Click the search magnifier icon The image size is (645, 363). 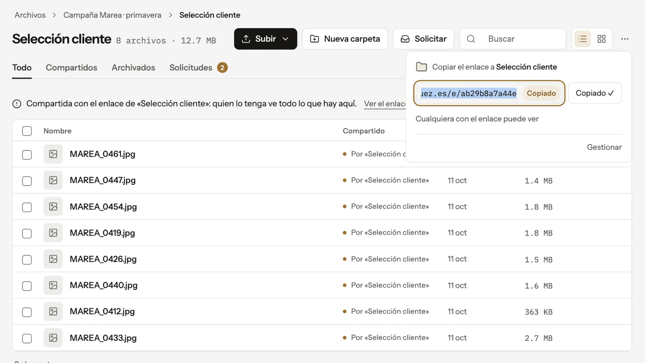(471, 39)
